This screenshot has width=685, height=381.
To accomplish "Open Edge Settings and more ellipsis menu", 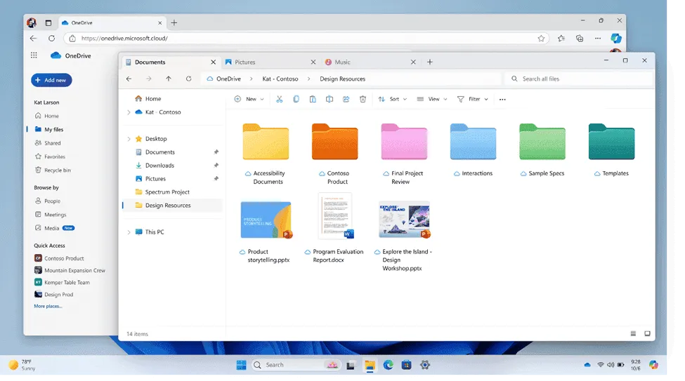I will coord(598,39).
